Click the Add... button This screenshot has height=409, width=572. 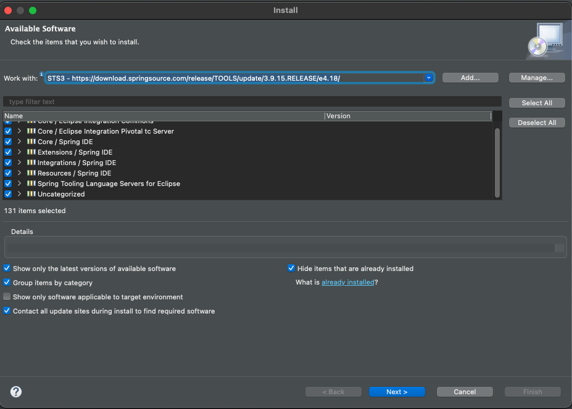(x=470, y=78)
